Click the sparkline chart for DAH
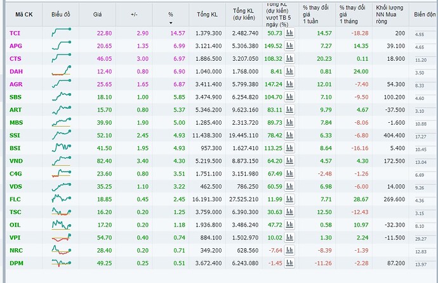The height and width of the screenshot is (283, 438). point(61,71)
